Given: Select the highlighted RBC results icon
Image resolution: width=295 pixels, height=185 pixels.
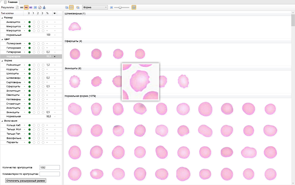Looking at the screenshot, I should coord(26,7).
